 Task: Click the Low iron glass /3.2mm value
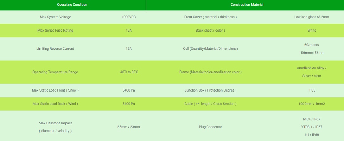point(311,17)
